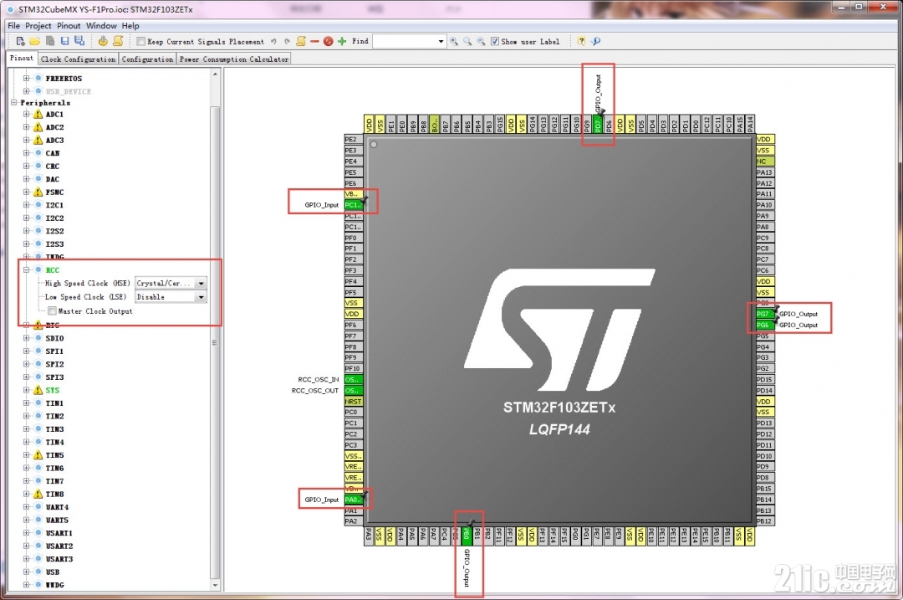Select the USB tree item
Screen dimensions: 903x600
click(53, 572)
